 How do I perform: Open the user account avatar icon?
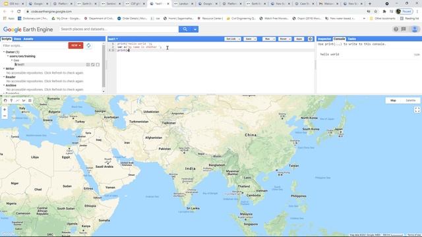[415, 29]
